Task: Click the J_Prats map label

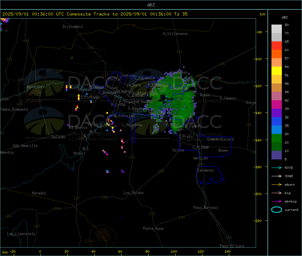Action: [x=186, y=137]
